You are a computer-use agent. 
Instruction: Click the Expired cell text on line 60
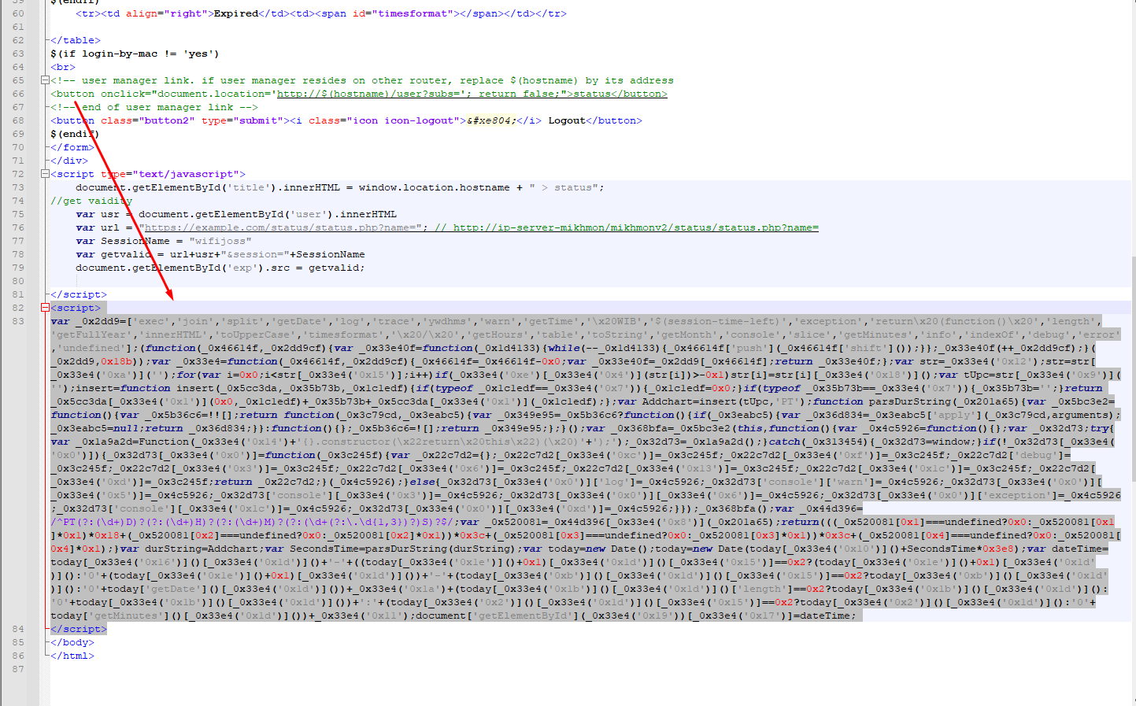click(236, 13)
